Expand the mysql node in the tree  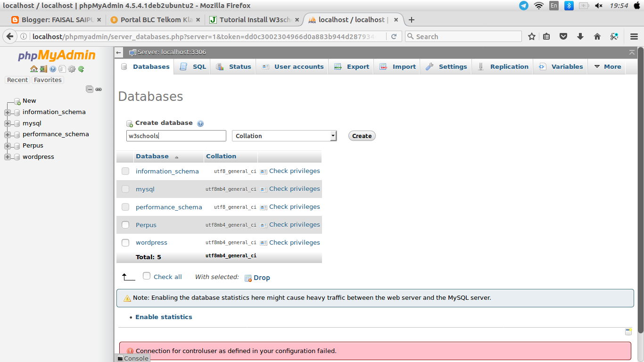click(7, 123)
